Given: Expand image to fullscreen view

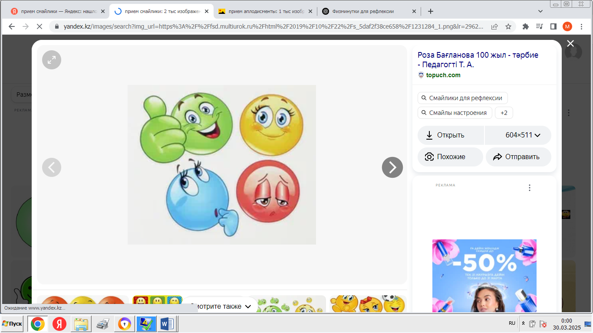Looking at the screenshot, I should [x=52, y=60].
